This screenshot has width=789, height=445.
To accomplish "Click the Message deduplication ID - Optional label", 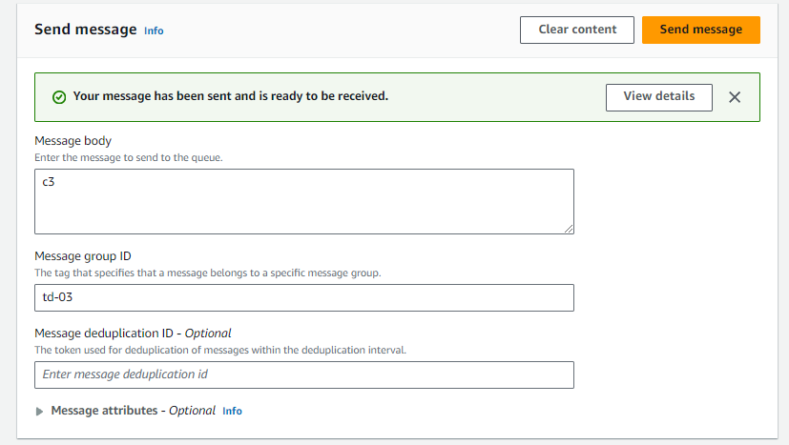I will [133, 334].
